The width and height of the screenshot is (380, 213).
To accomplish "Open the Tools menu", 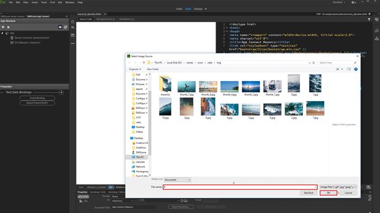I will pos(44,2).
